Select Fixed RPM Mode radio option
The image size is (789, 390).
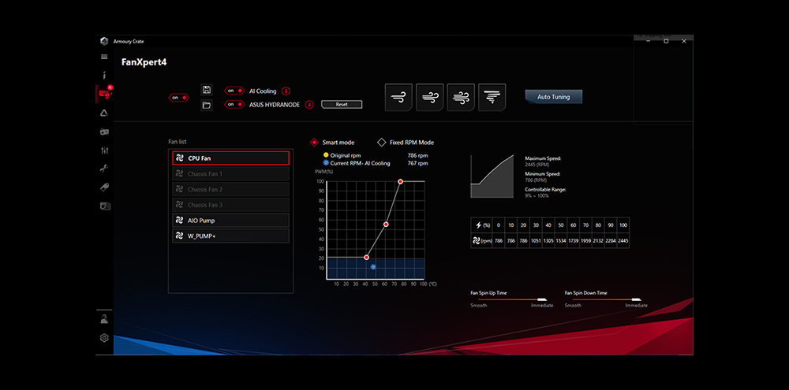pos(406,143)
